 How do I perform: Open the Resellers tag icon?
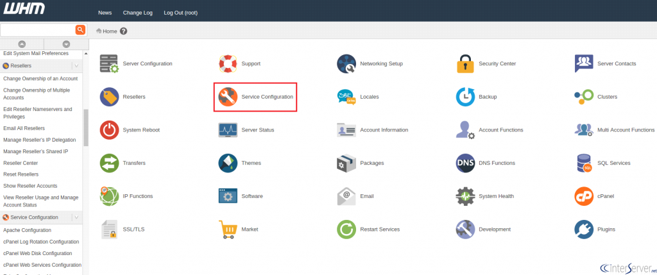(109, 97)
